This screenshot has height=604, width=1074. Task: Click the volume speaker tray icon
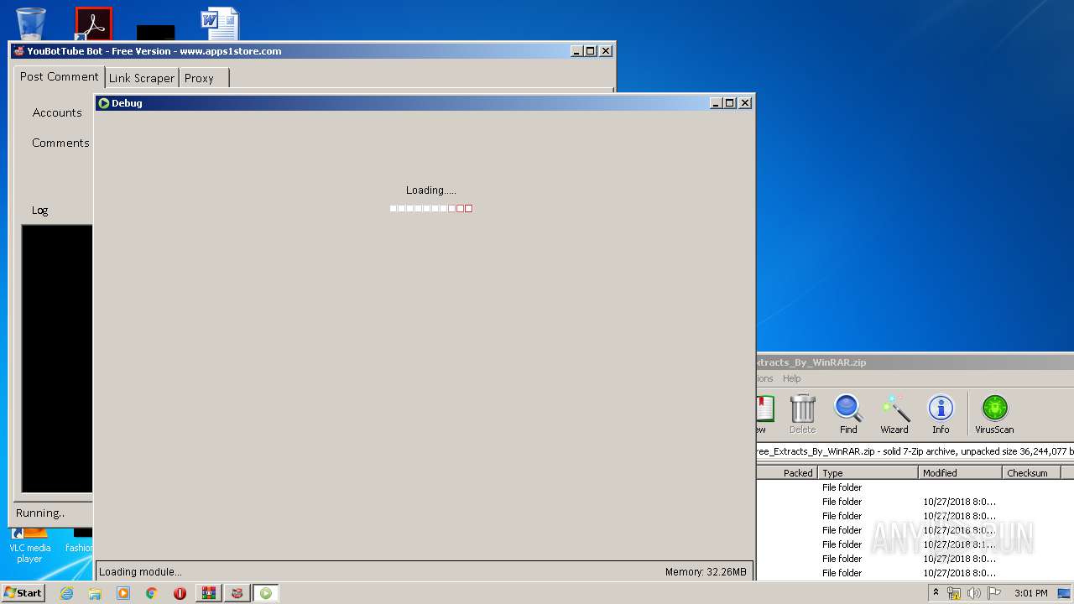(x=974, y=593)
